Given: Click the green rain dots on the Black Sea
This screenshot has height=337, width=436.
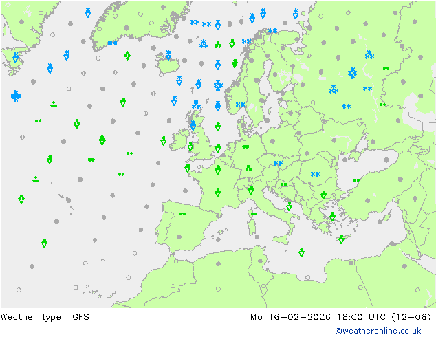Looking at the screenshot, I should click(x=356, y=180).
